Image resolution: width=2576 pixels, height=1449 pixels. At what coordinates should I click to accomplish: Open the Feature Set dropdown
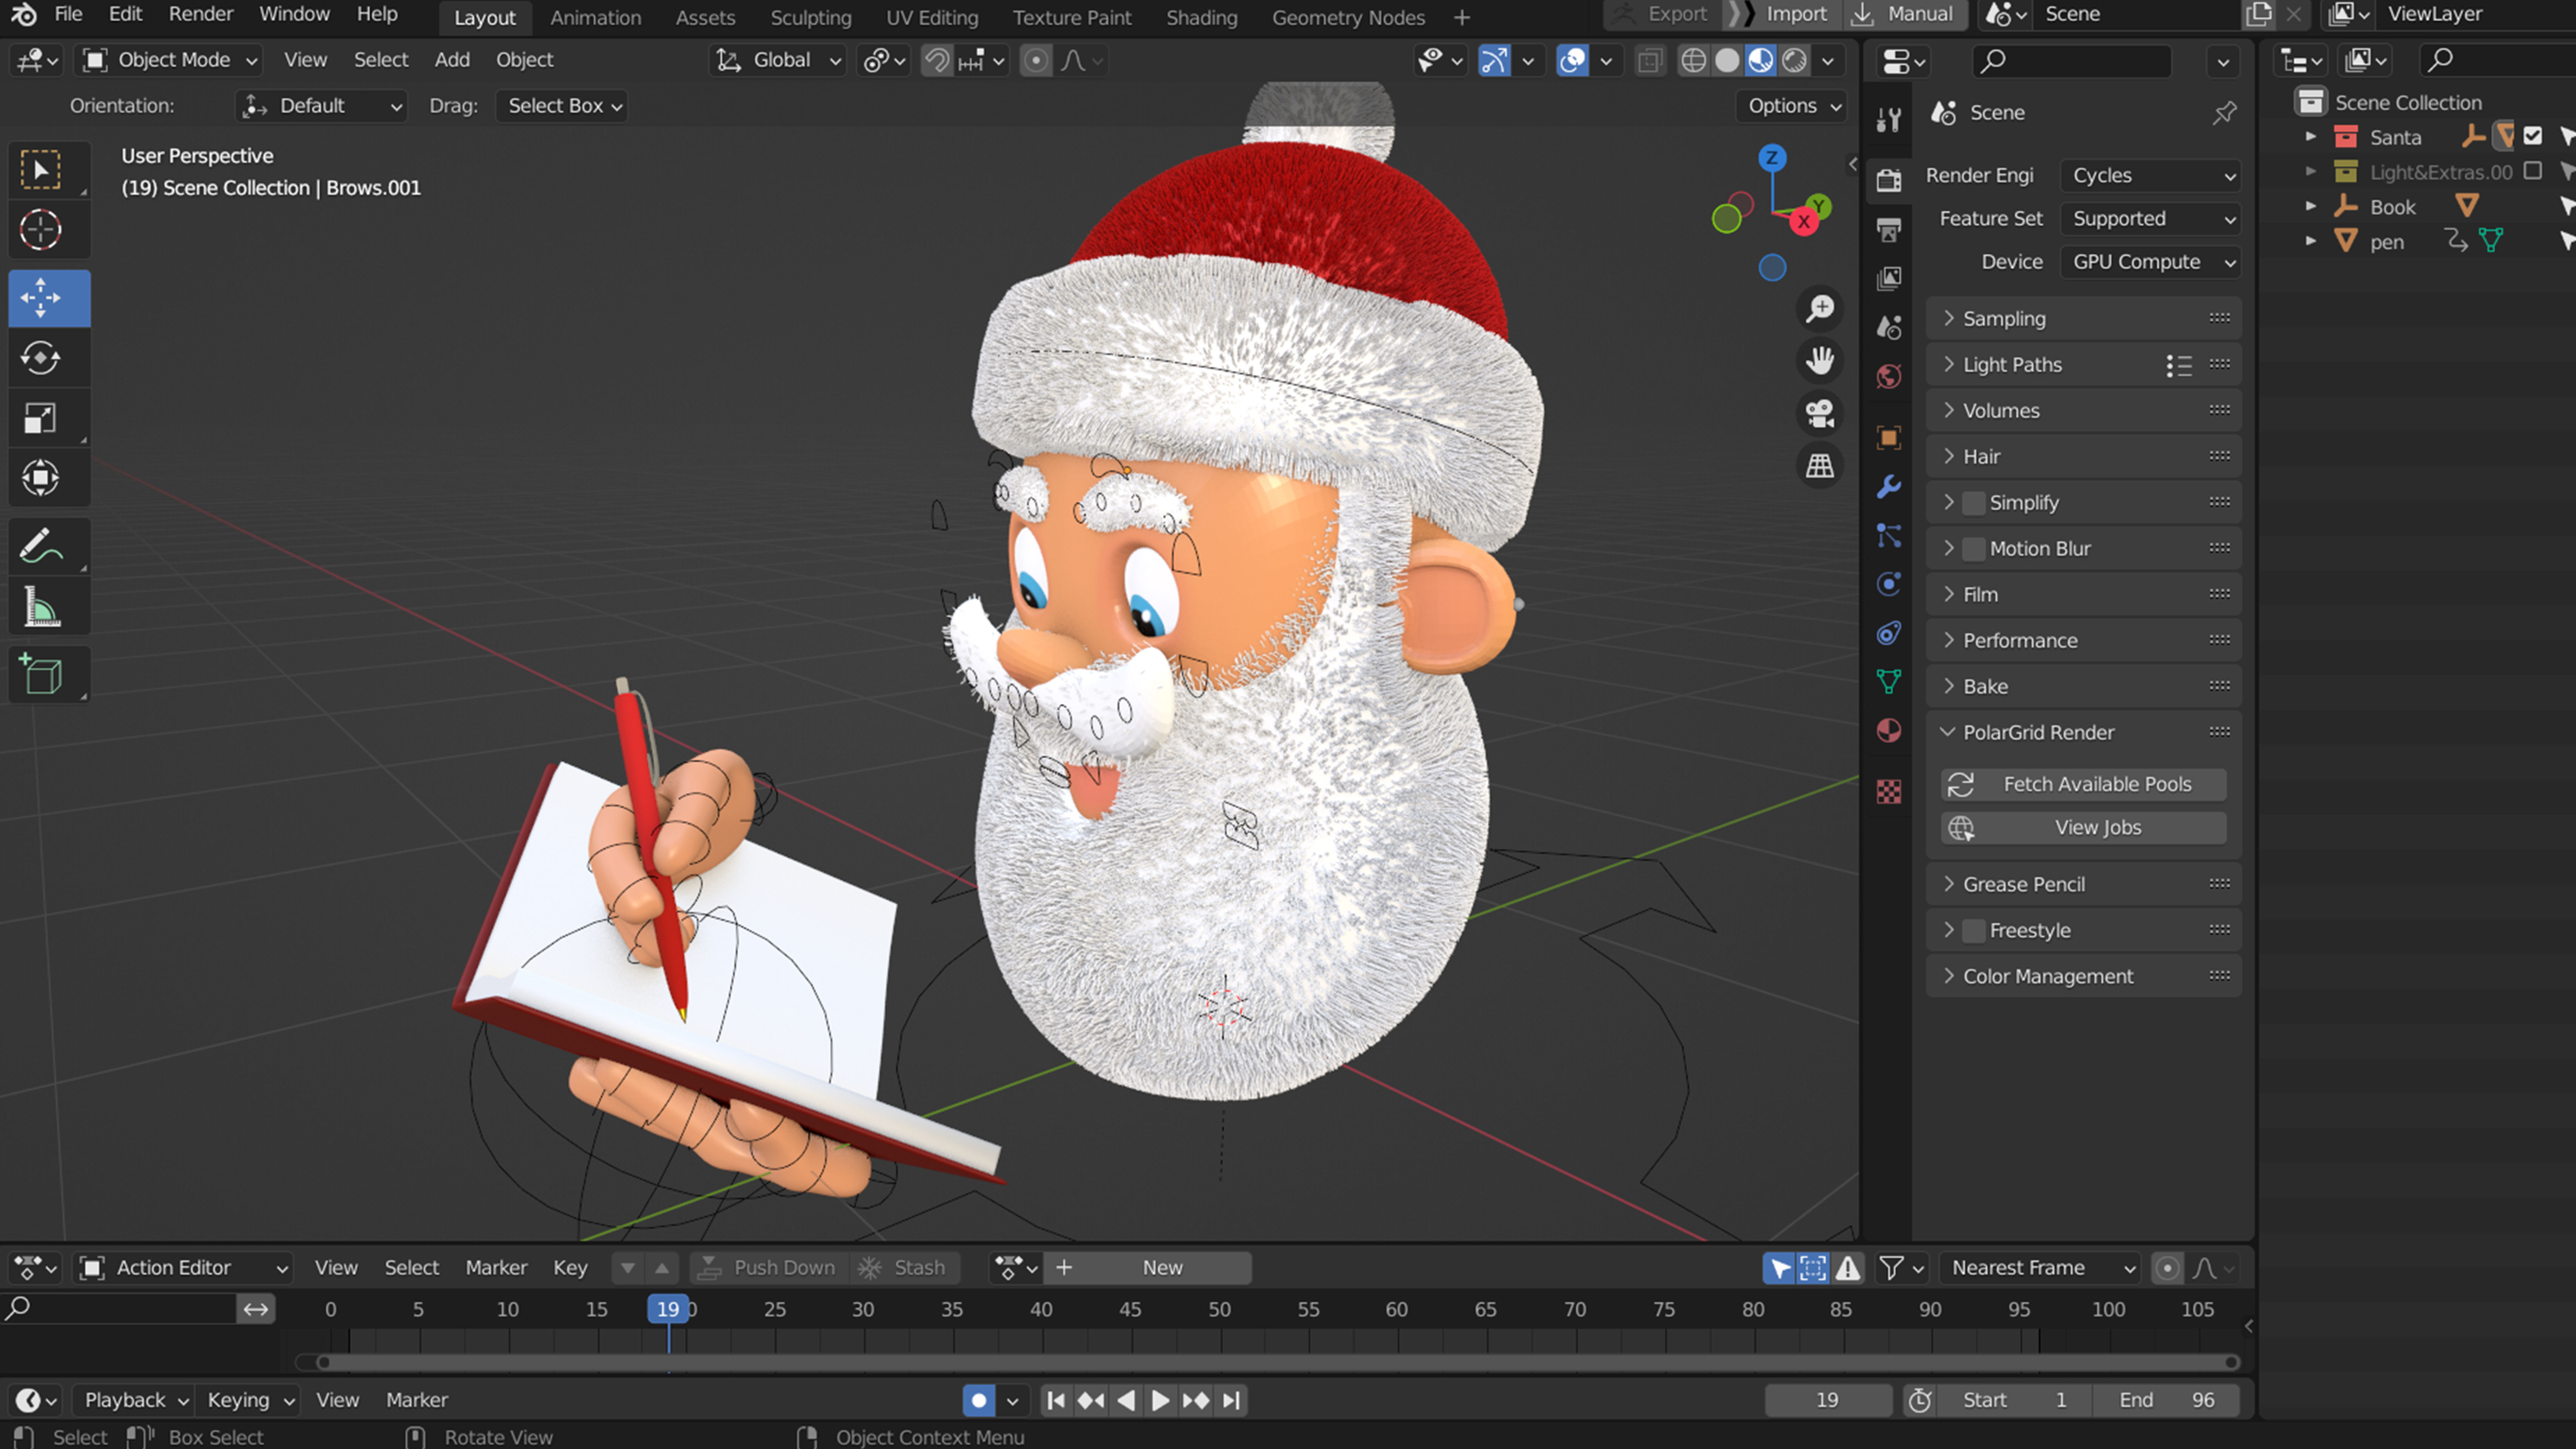(x=2150, y=219)
